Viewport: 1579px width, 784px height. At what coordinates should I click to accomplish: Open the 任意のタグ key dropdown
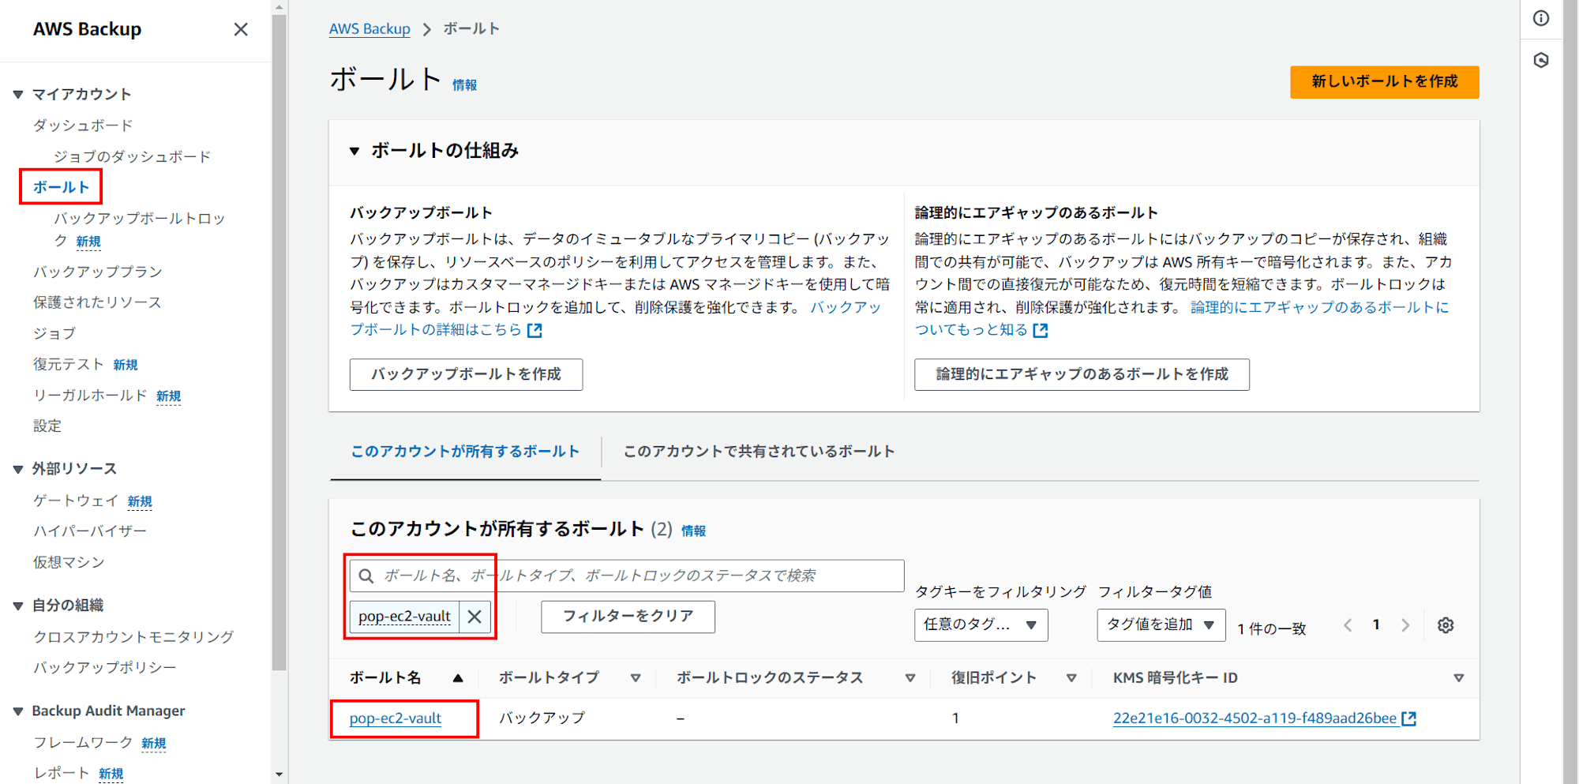click(981, 625)
